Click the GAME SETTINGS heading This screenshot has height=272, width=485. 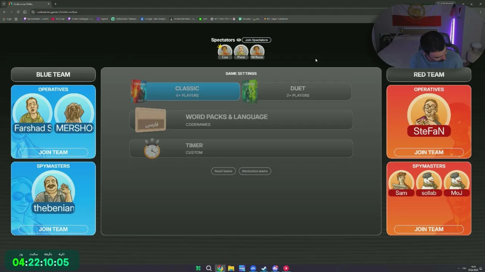pyautogui.click(x=241, y=74)
